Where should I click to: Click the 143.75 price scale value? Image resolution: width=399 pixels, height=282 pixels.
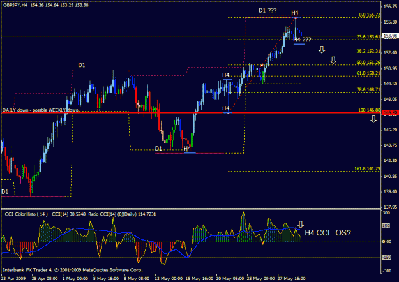point(390,145)
